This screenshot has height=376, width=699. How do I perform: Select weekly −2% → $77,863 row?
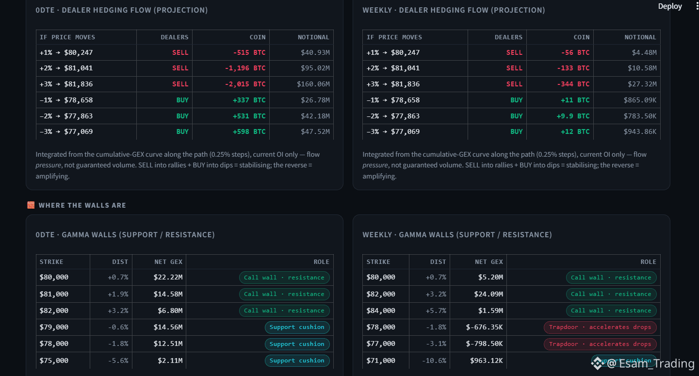511,116
